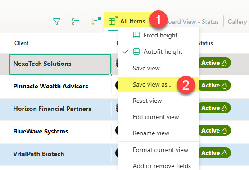The height and width of the screenshot is (170, 249).
Task: Select Autofit height option
Action: coord(159,51)
